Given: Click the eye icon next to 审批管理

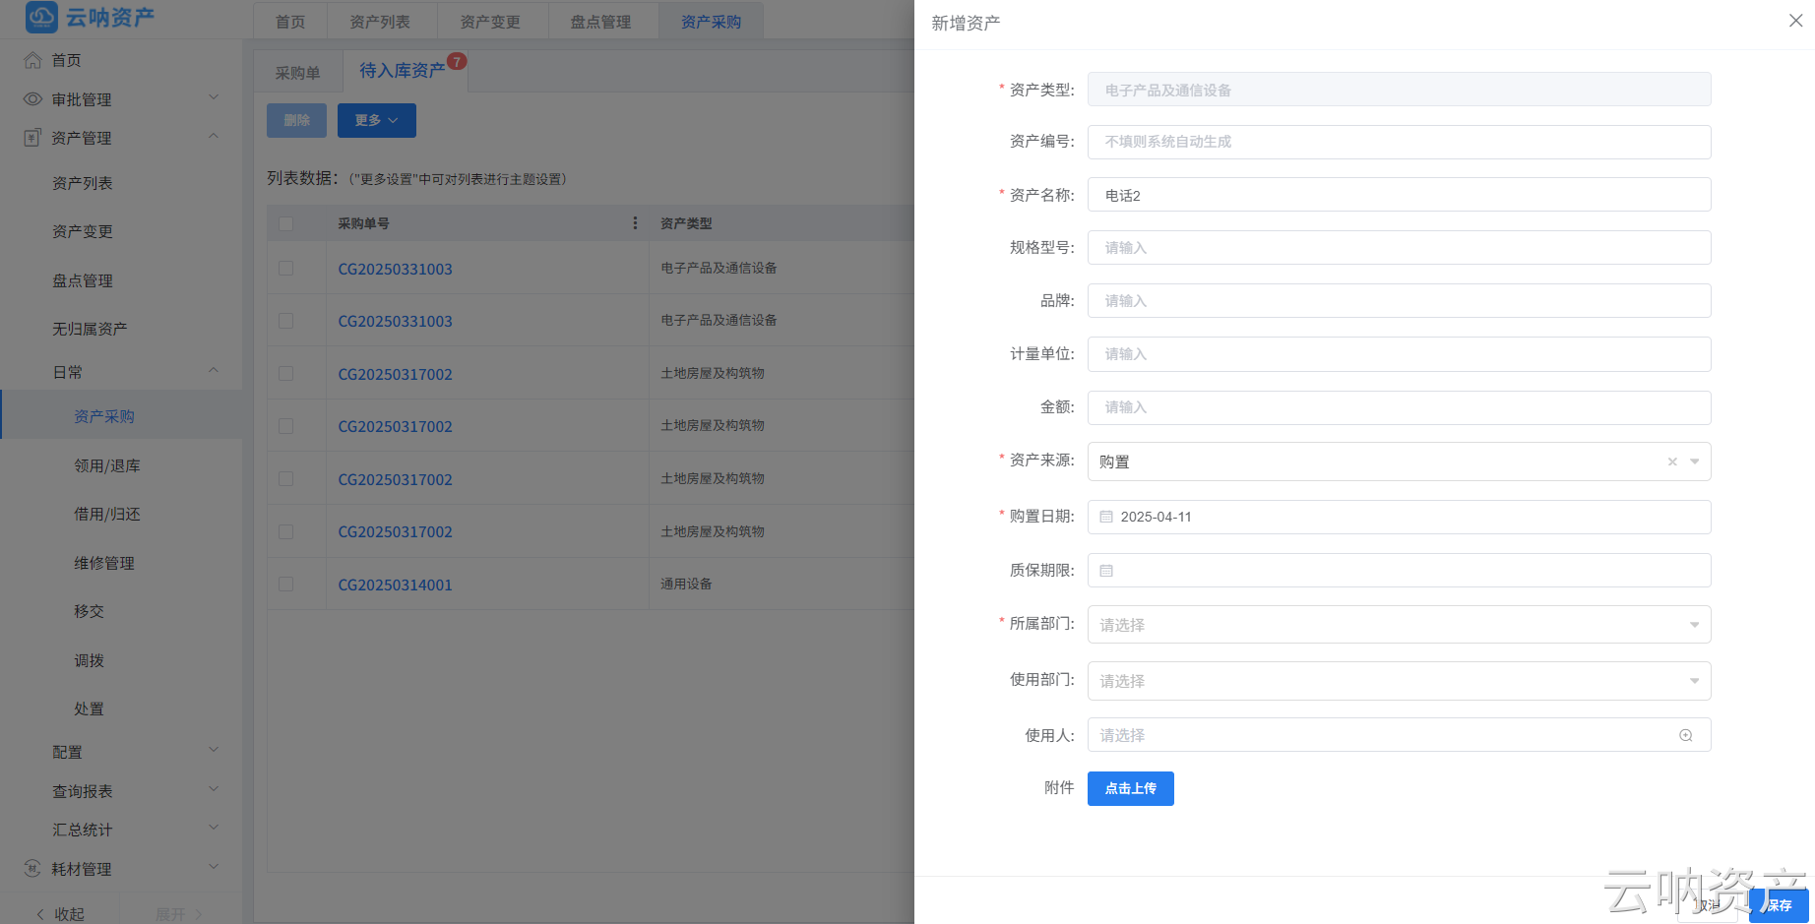Looking at the screenshot, I should coord(30,98).
